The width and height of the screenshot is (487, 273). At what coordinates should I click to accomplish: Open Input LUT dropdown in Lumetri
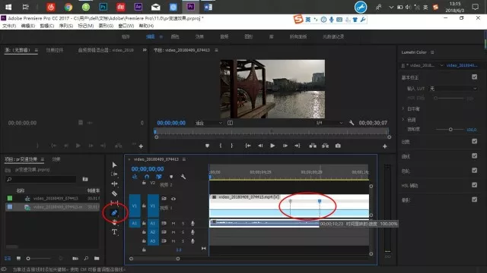[453, 89]
